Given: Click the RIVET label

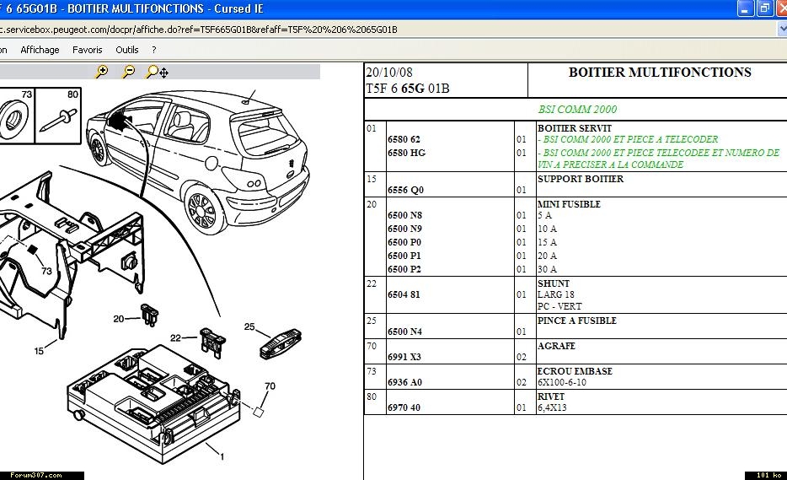Looking at the screenshot, I should (x=550, y=396).
